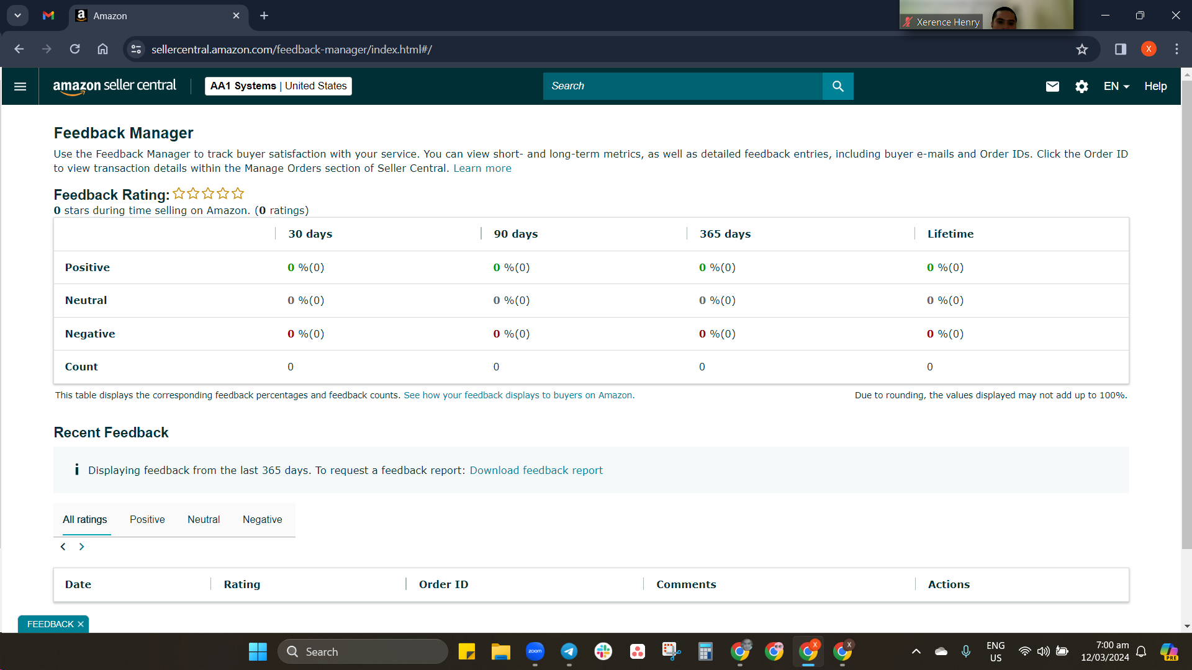Open the Settings gear menu

click(x=1081, y=86)
